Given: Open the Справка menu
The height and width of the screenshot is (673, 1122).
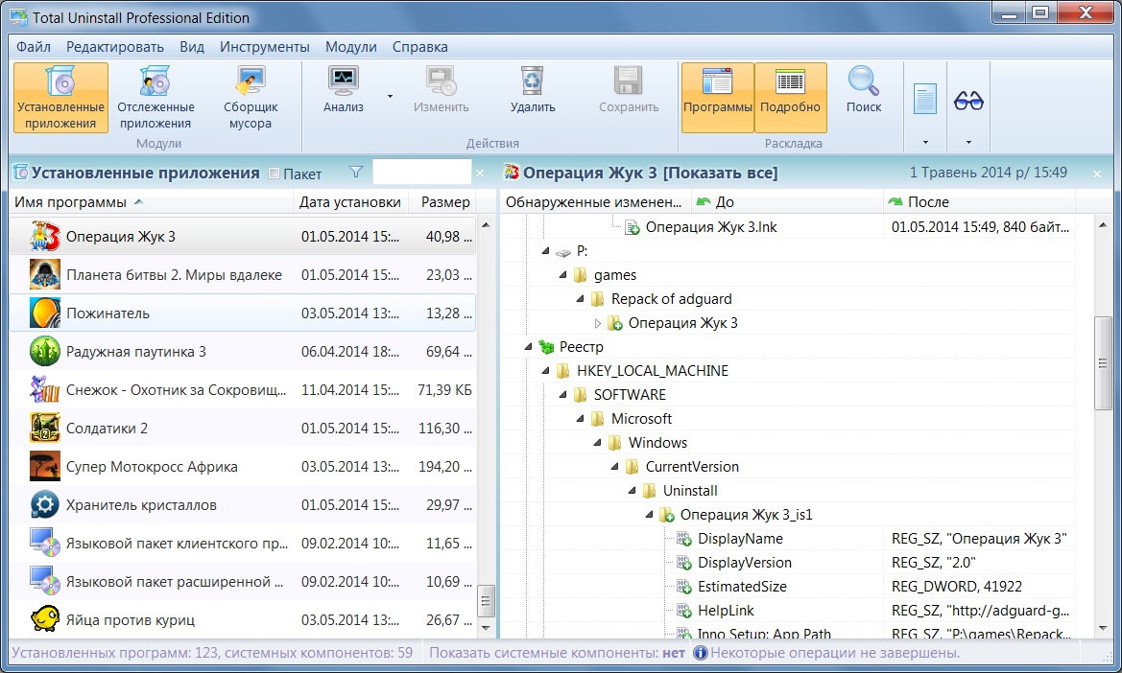Looking at the screenshot, I should 420,46.
